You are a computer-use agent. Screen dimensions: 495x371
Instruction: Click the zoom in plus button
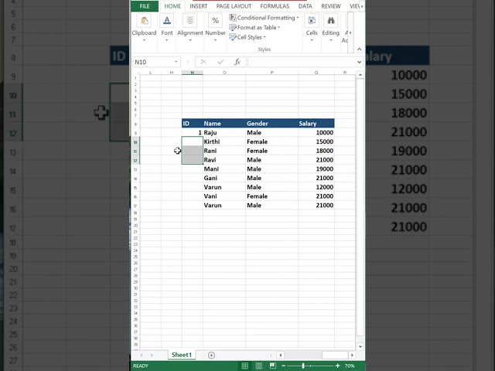tap(338, 366)
